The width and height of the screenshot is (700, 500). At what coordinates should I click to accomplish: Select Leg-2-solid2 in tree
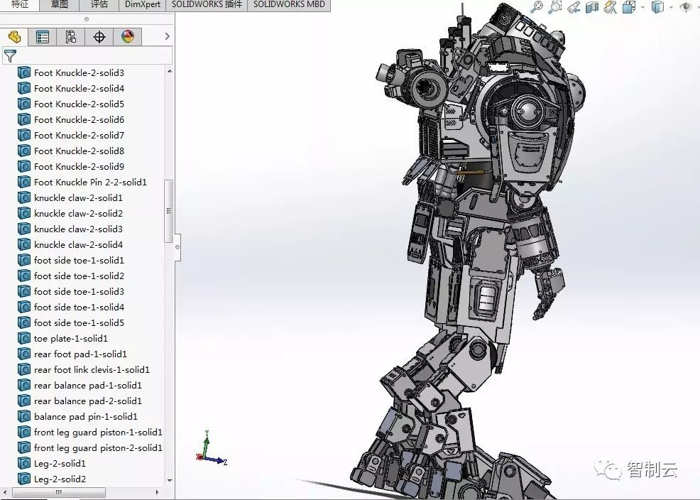click(x=60, y=479)
